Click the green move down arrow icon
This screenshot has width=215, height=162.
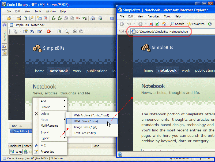tap(60, 18)
